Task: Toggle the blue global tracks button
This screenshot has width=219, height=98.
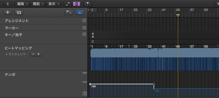Action: click(80, 12)
